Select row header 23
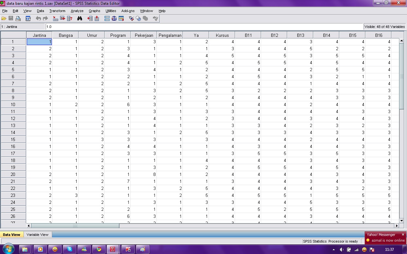Screen dimensions: 407x254 click(13, 195)
